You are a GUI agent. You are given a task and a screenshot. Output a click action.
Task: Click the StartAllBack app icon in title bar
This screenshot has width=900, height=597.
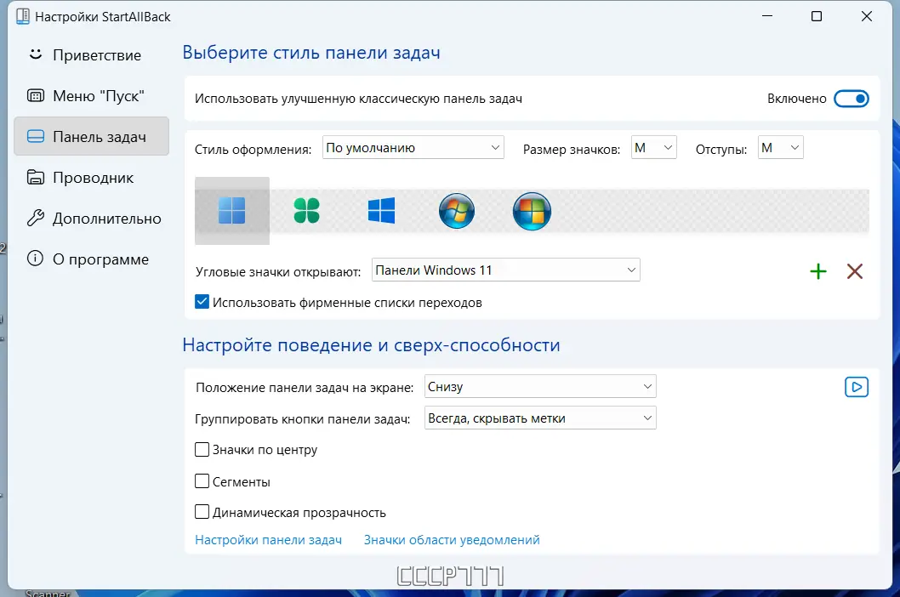[23, 17]
